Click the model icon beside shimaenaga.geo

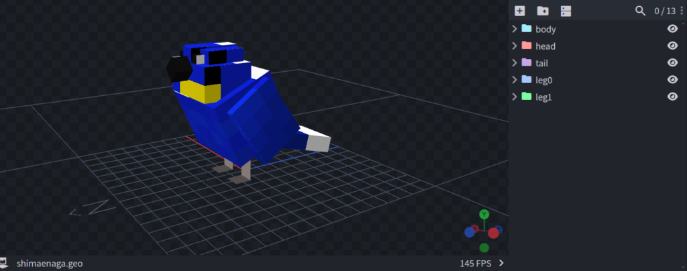pyautogui.click(x=3, y=263)
